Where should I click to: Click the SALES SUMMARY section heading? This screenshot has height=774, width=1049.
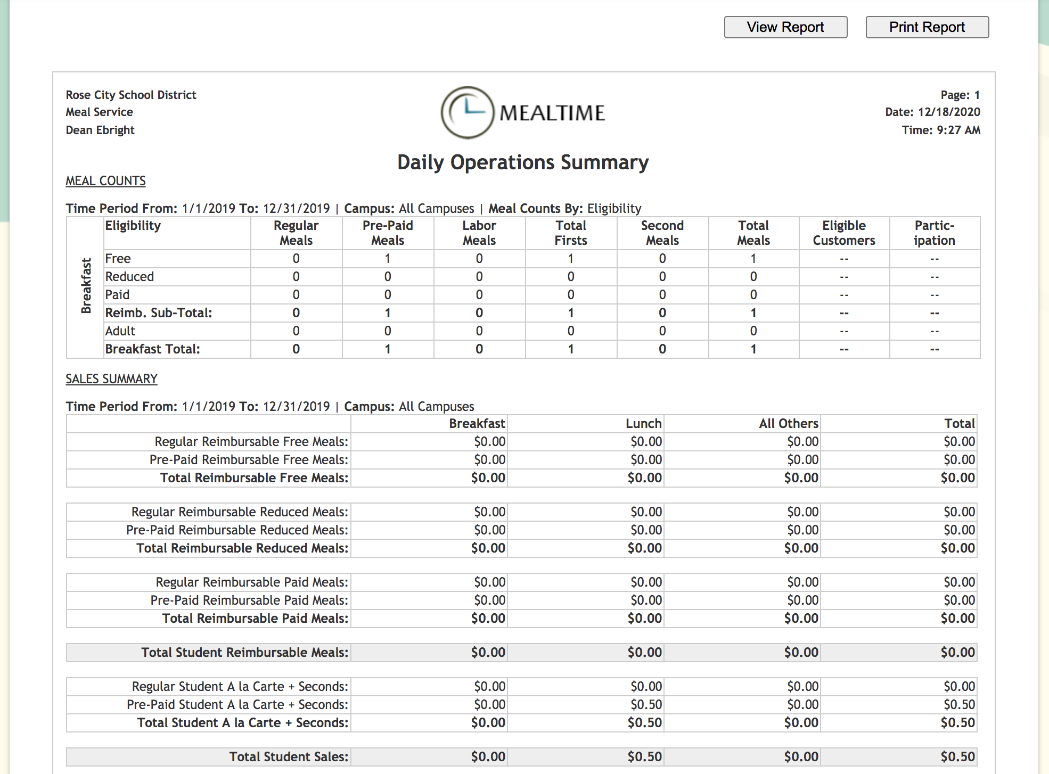[x=111, y=379]
